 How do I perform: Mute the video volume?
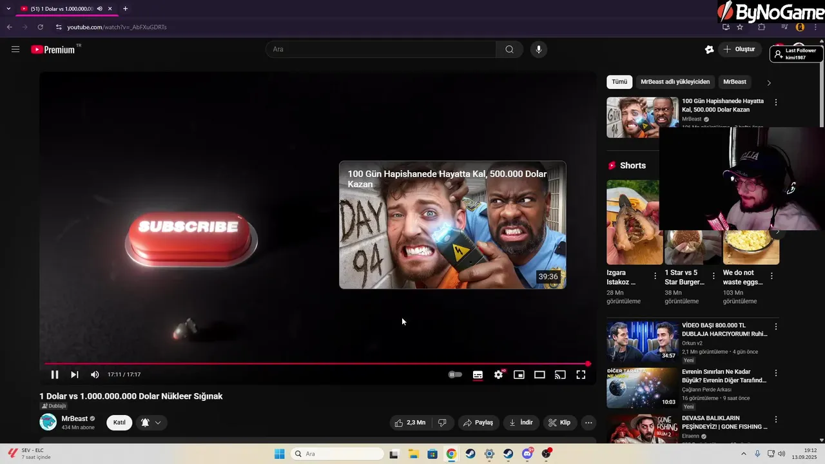tap(95, 374)
